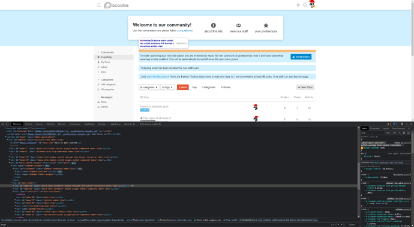
Task: Toggle DevTools device toolbar icon
Action: pos(7,124)
